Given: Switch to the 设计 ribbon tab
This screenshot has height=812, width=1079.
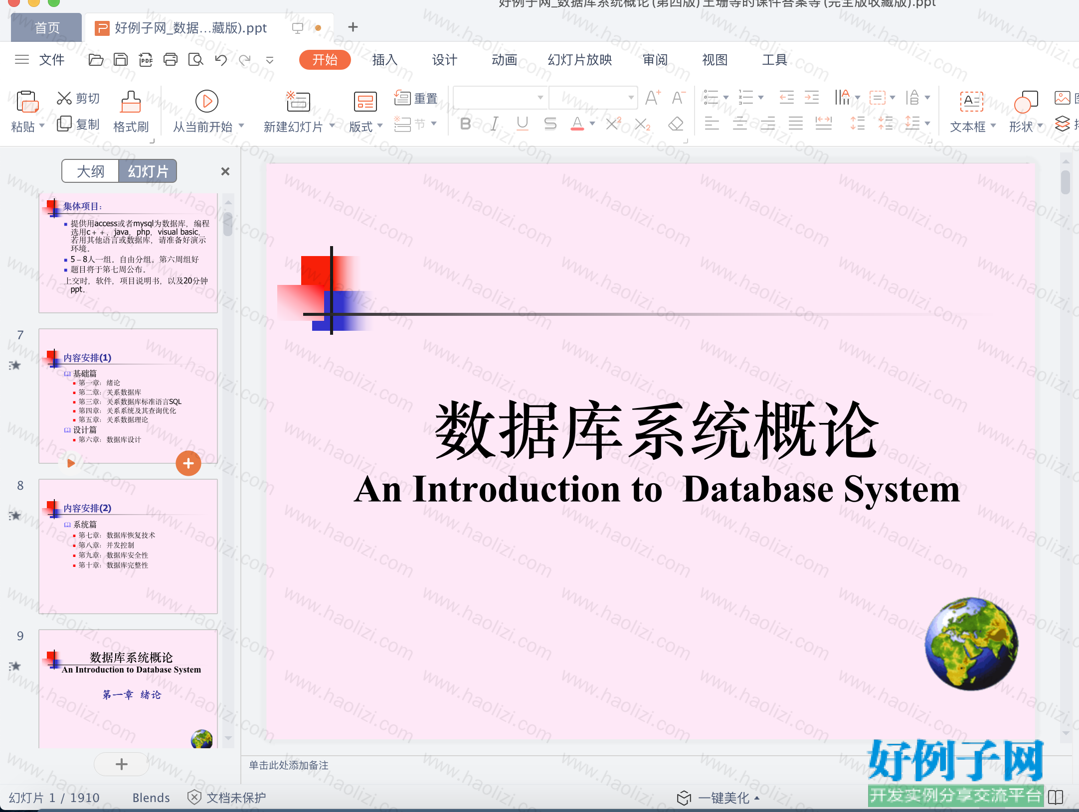Looking at the screenshot, I should coord(444,60).
